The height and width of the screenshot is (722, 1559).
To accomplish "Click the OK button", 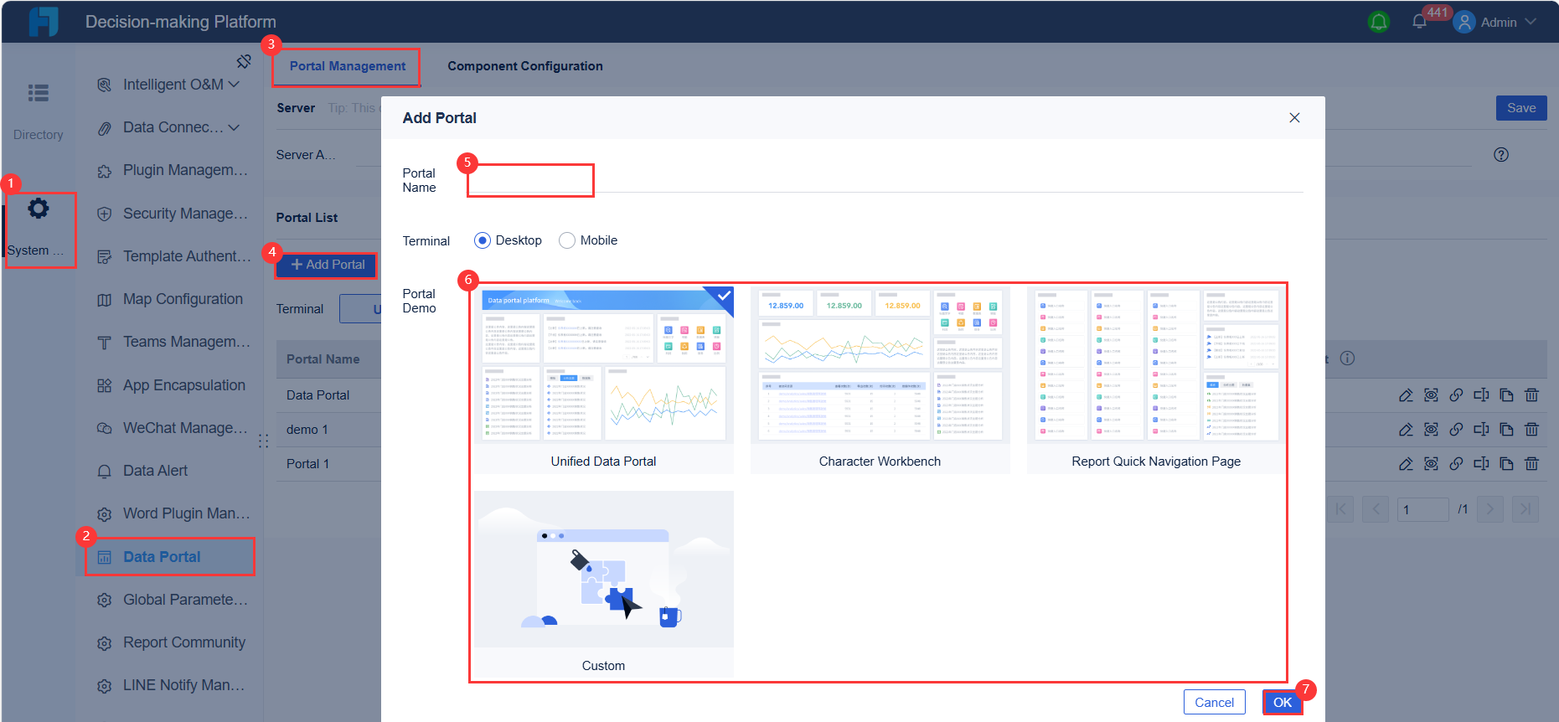I will point(1283,702).
